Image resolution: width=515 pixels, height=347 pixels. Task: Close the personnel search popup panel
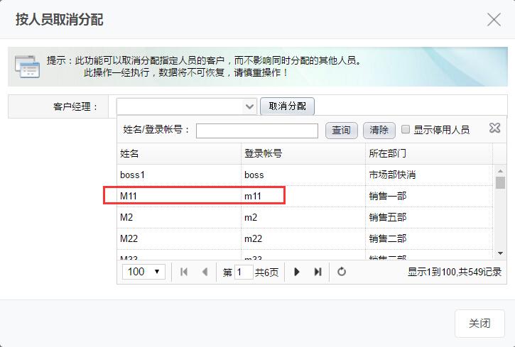[495, 128]
